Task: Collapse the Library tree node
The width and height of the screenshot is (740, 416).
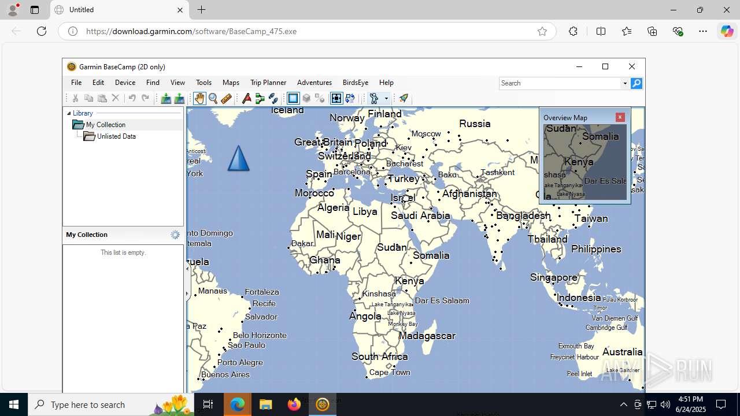Action: click(69, 113)
